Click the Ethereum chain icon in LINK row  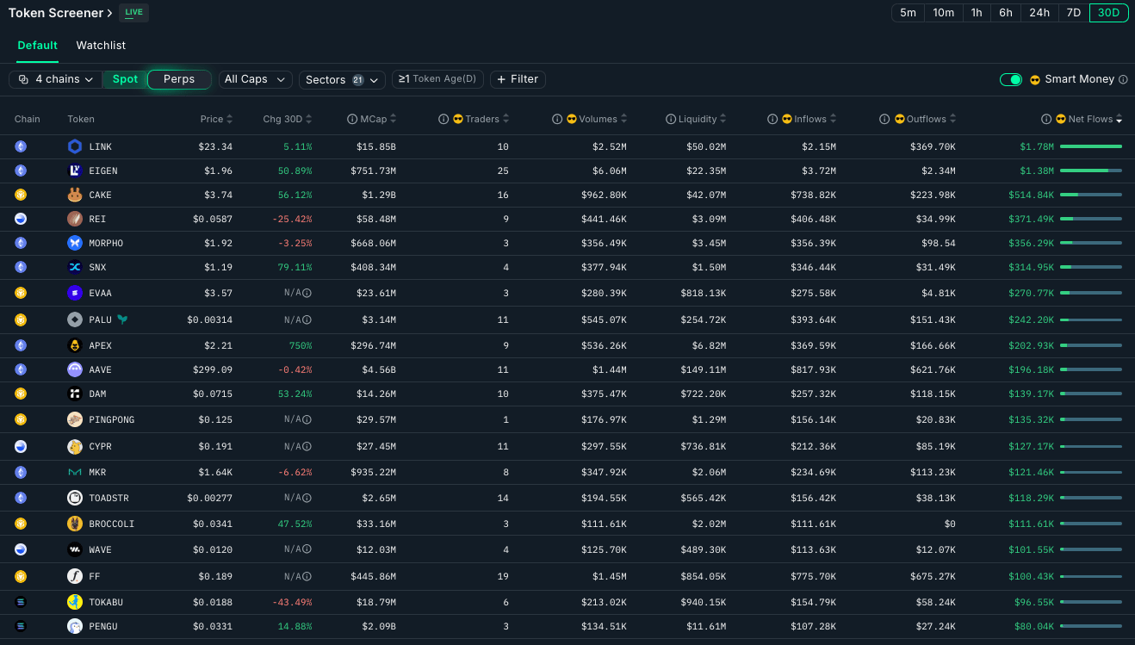[x=21, y=146]
